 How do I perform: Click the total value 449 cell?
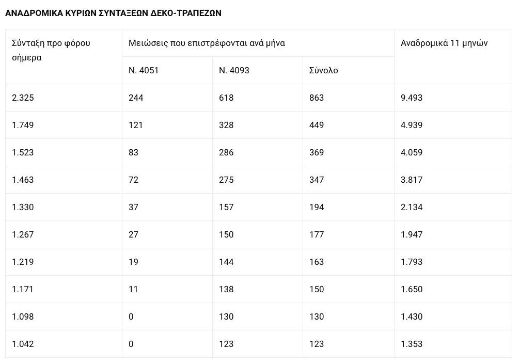348,125
